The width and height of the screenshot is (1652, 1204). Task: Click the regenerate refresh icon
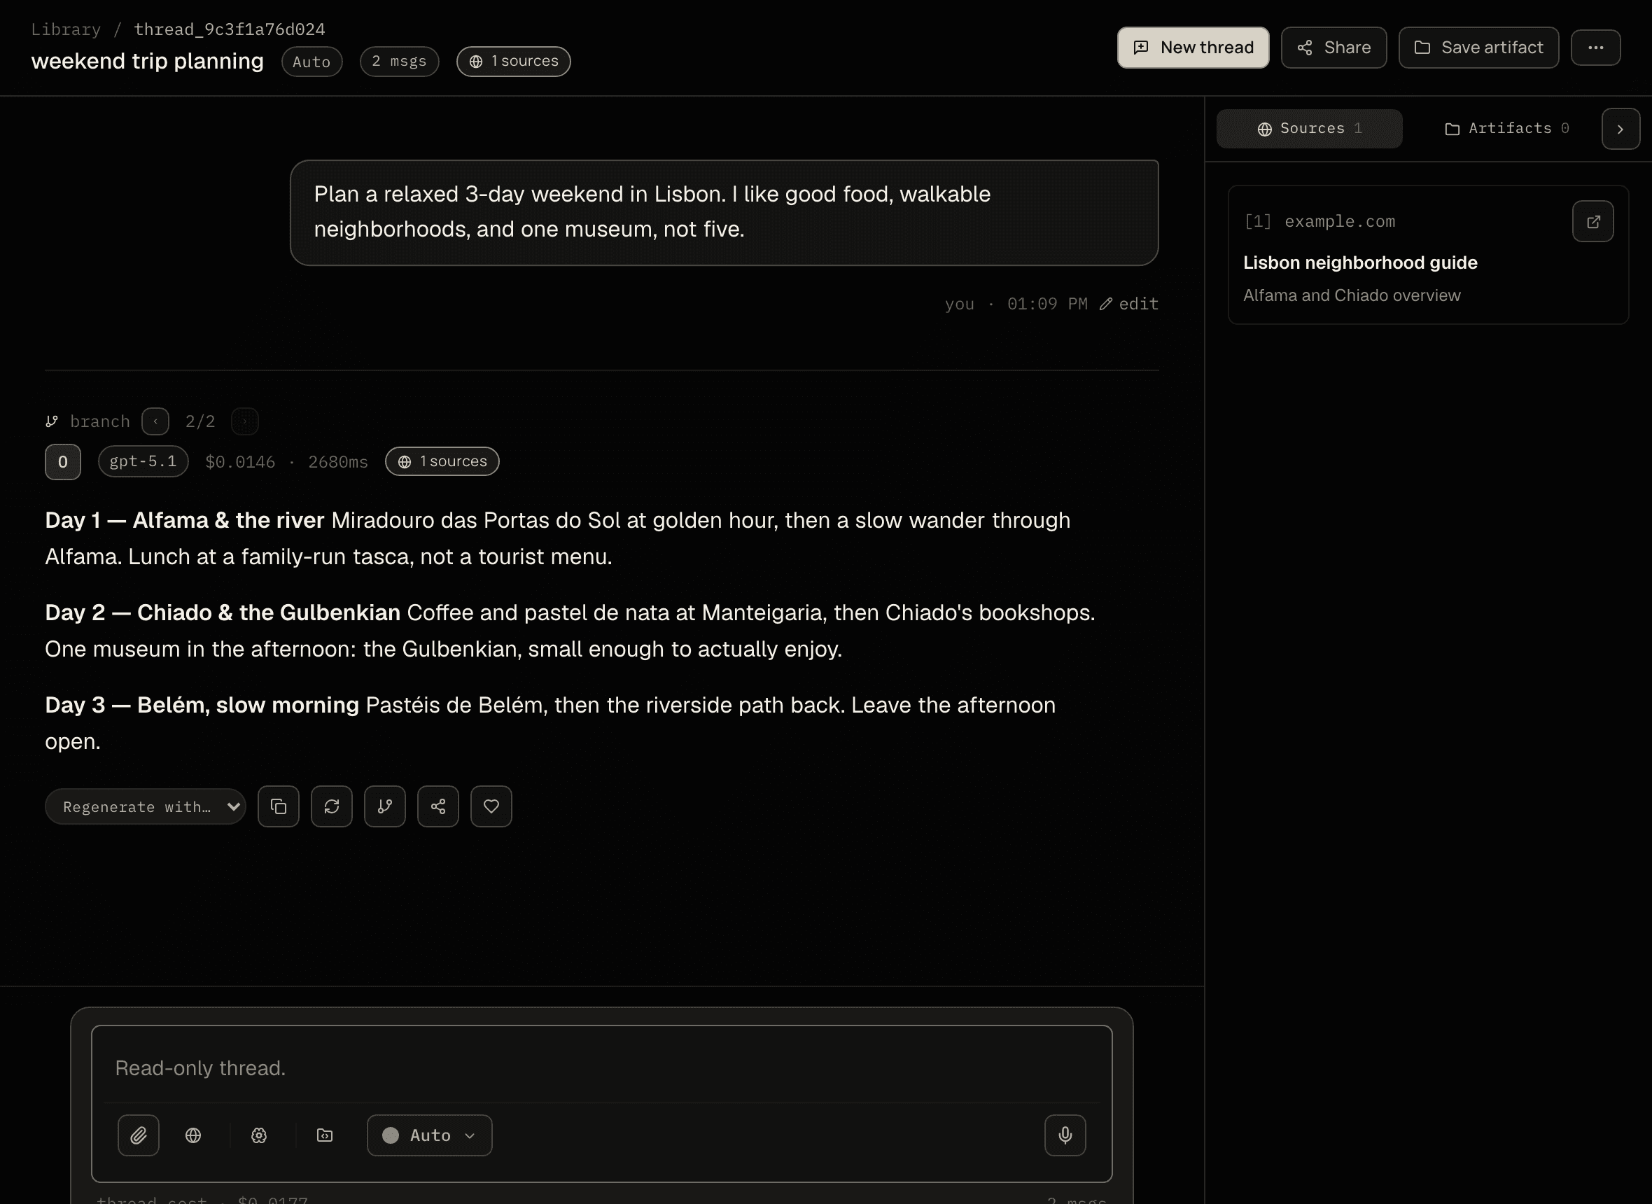tap(332, 806)
